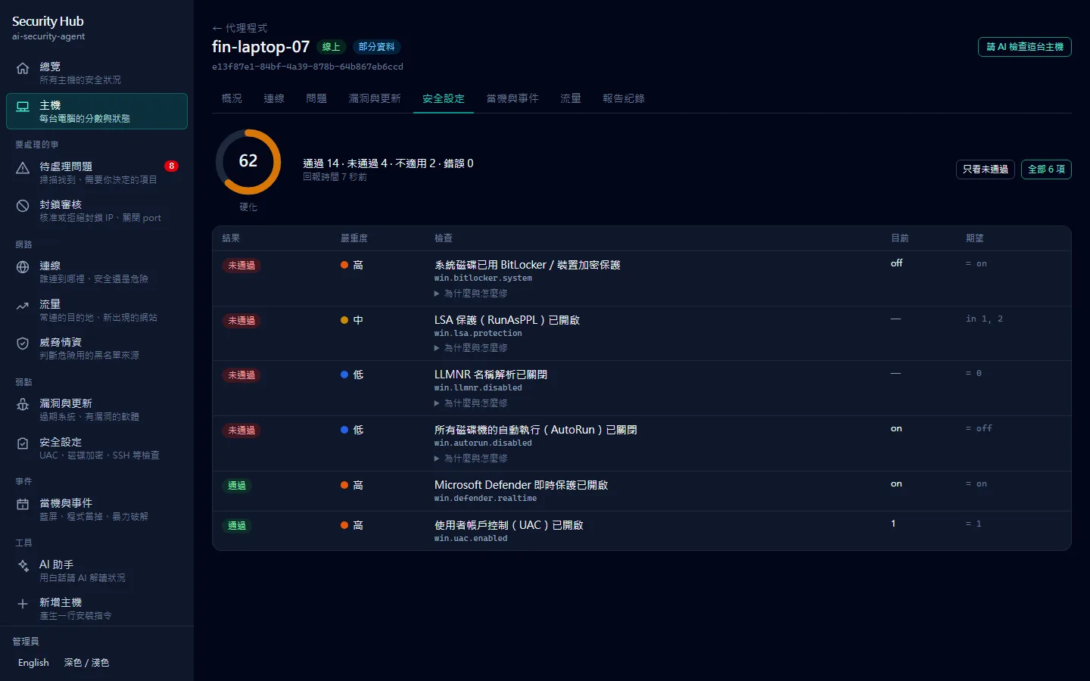The width and height of the screenshot is (1090, 681).
Task: Click the 當機與事件 calendar icon
Action: click(23, 505)
